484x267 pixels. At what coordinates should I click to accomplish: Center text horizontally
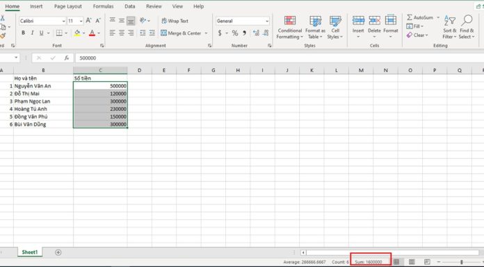click(x=122, y=33)
